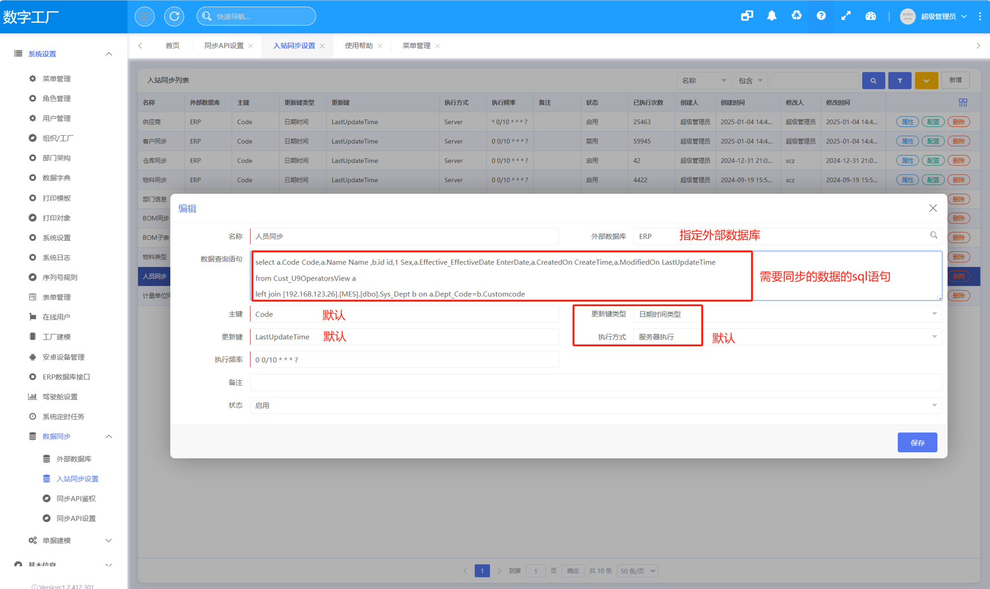
Task: Click the magnifier icon in 外部数据库 field
Action: pyautogui.click(x=933, y=236)
